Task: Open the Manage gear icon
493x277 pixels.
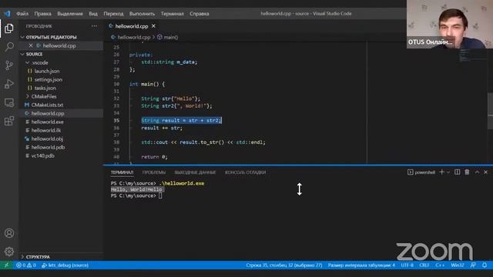Action: click(9, 252)
